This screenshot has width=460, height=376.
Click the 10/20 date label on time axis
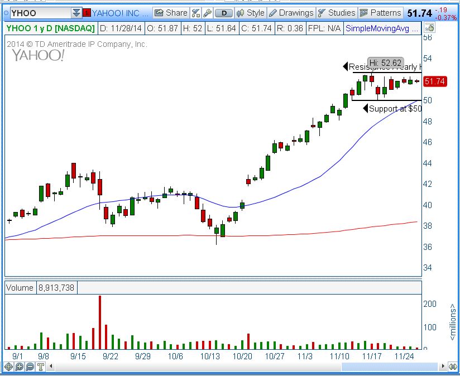pos(242,356)
